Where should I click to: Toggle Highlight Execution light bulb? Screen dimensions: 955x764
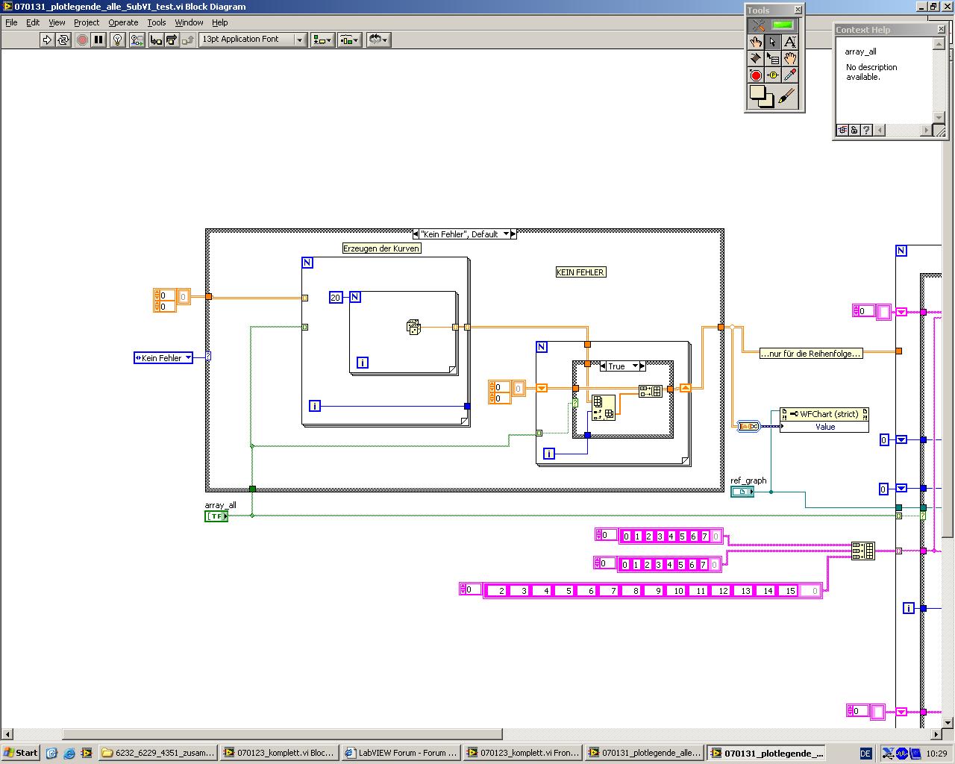[118, 40]
